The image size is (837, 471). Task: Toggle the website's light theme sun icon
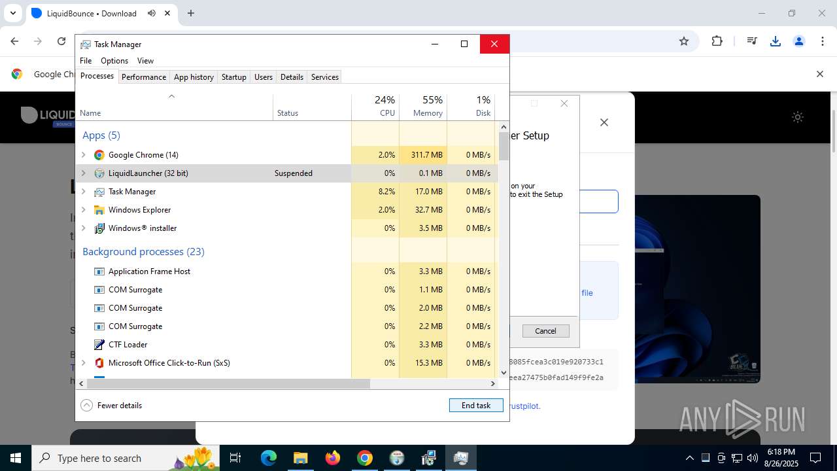[798, 117]
